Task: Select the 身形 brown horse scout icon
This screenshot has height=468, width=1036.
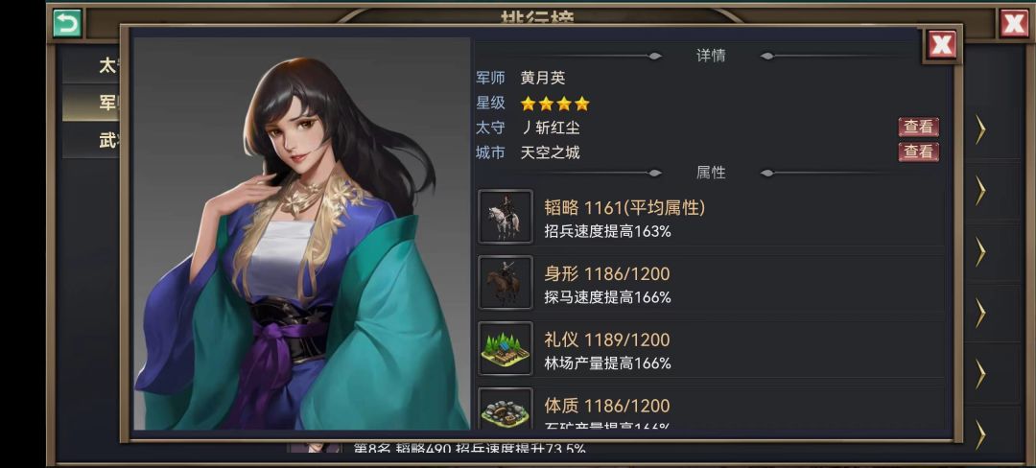Action: point(506,283)
